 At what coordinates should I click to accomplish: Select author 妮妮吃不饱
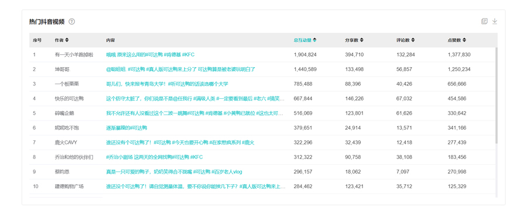pos(67,128)
